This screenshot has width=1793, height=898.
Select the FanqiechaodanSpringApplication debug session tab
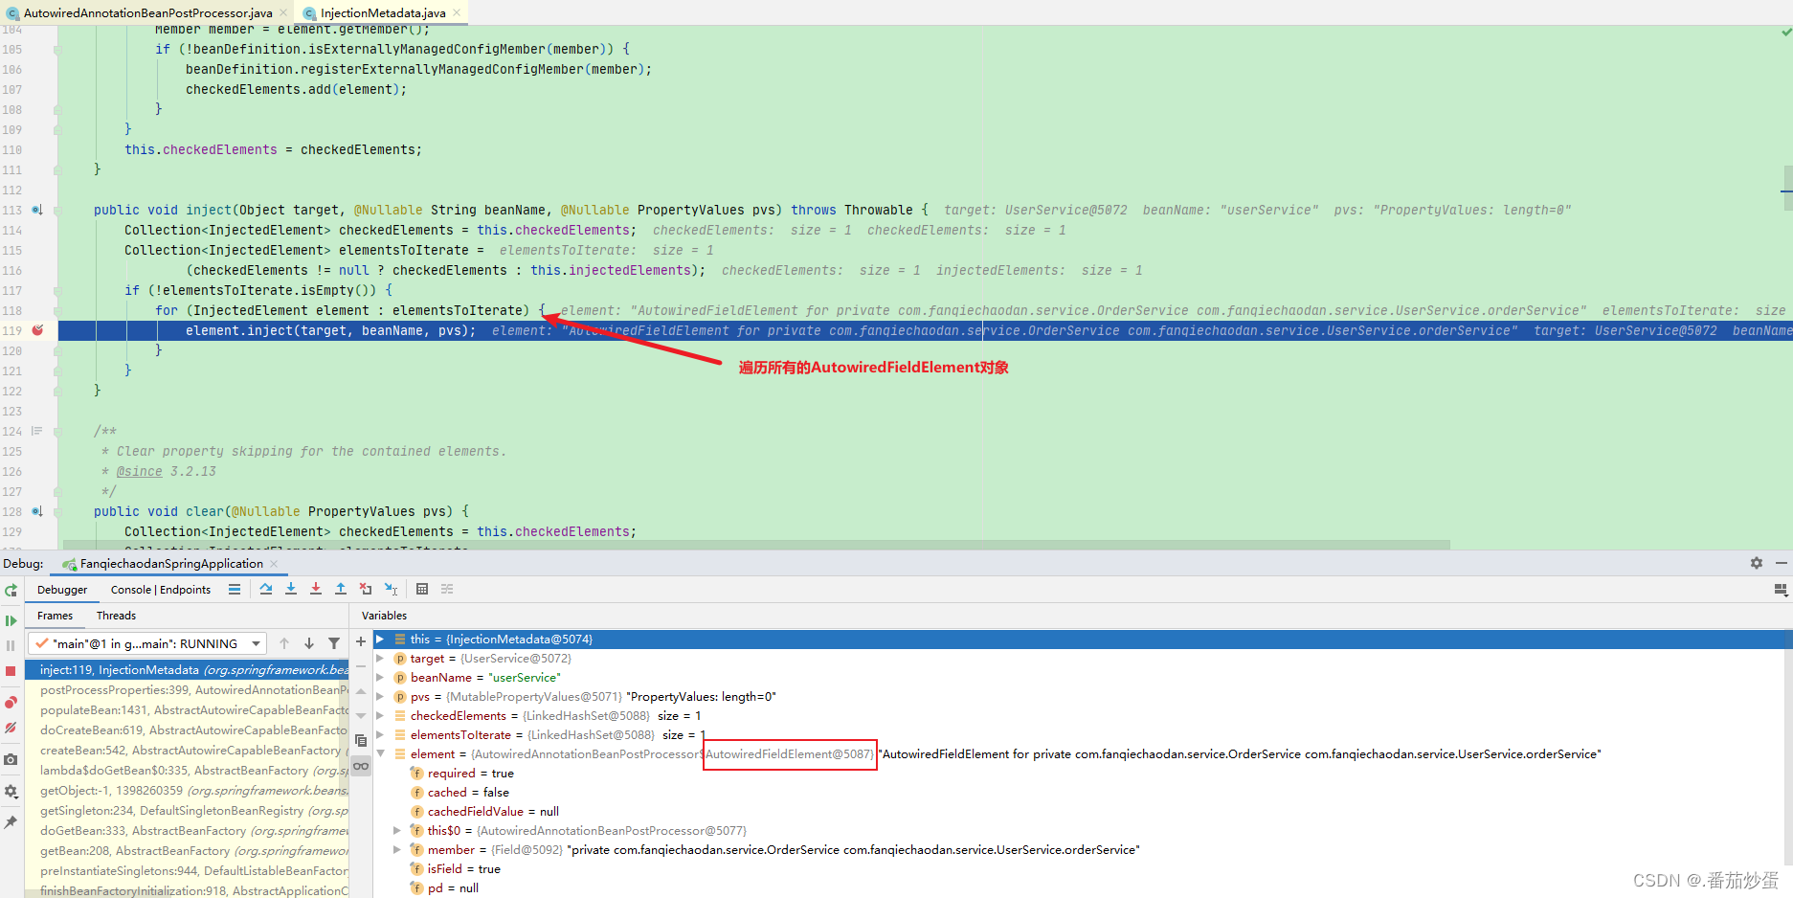point(171,564)
